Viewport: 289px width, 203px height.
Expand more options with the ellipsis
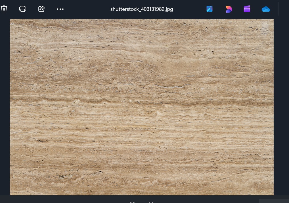60,9
